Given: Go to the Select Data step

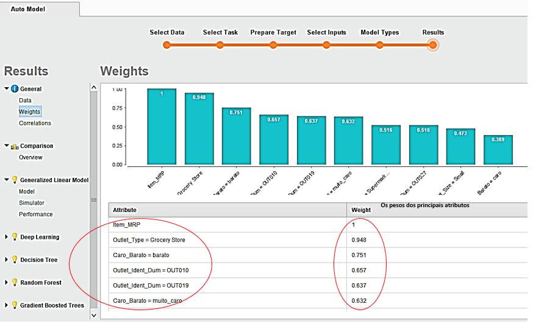Looking at the screenshot, I should (166, 45).
